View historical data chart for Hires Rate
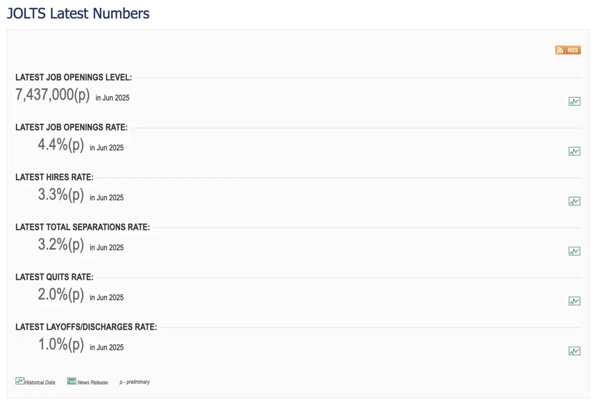The height and width of the screenshot is (407, 605). point(574,201)
